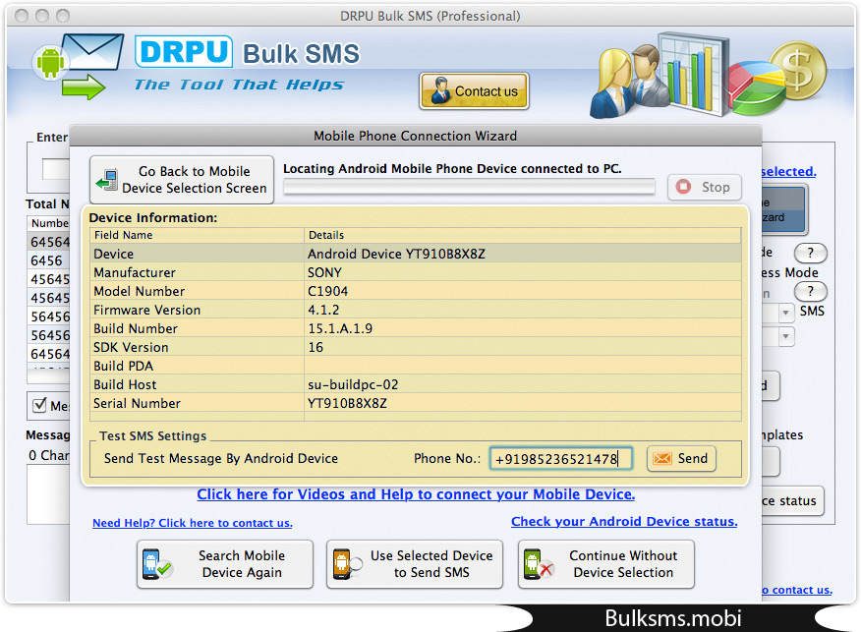This screenshot has width=861, height=632.
Task: Select the Model Number C1904 row
Action: (x=416, y=291)
